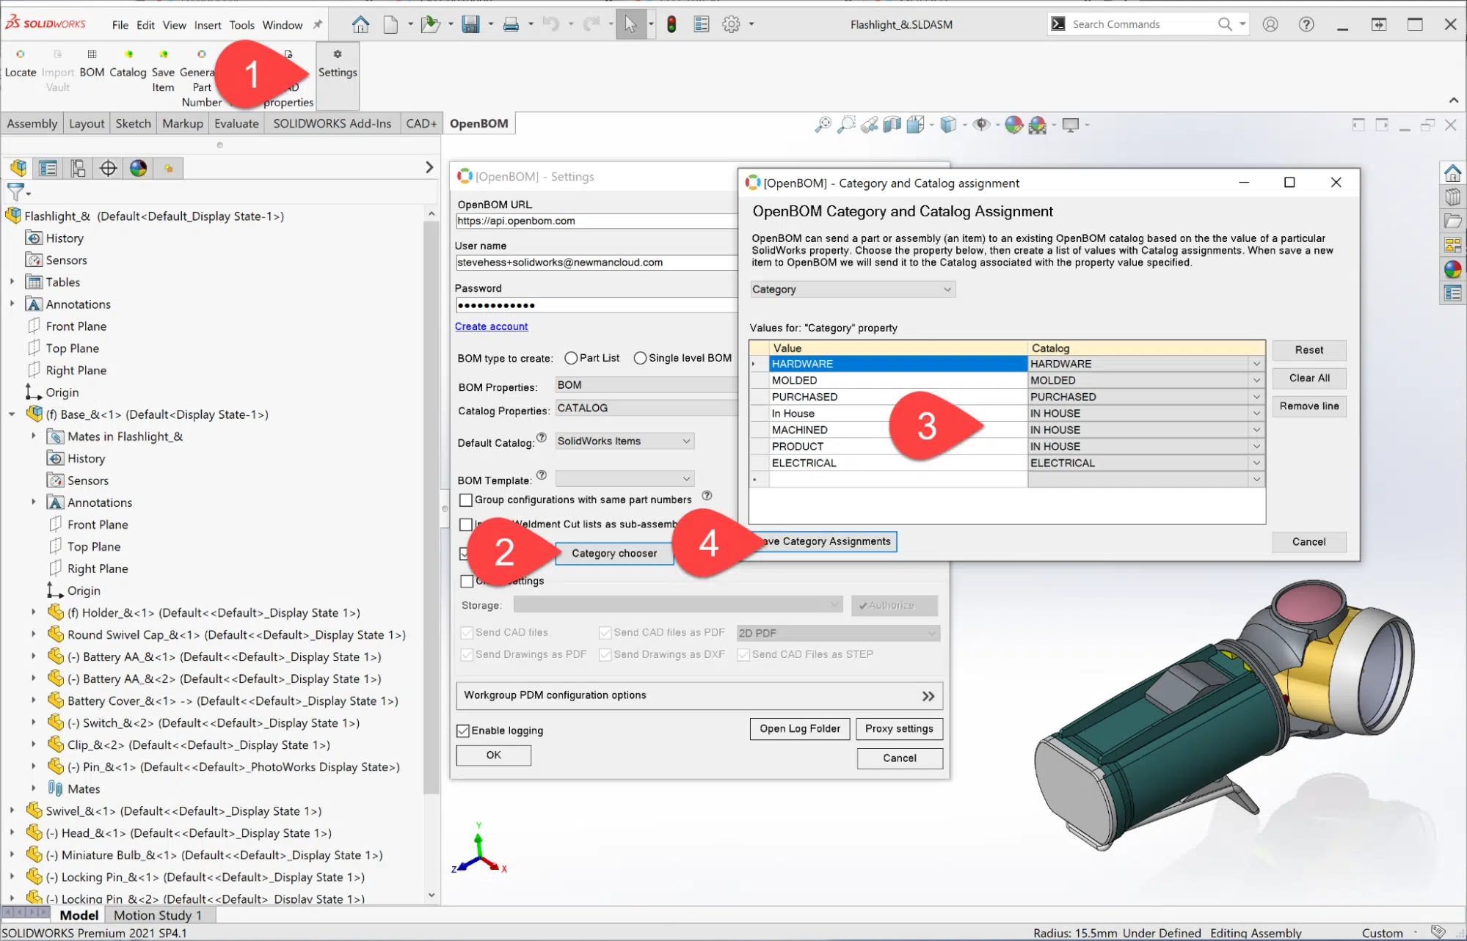The image size is (1467, 941).
Task: Switch to the Evaluate ribbon tab
Action: pos(236,124)
